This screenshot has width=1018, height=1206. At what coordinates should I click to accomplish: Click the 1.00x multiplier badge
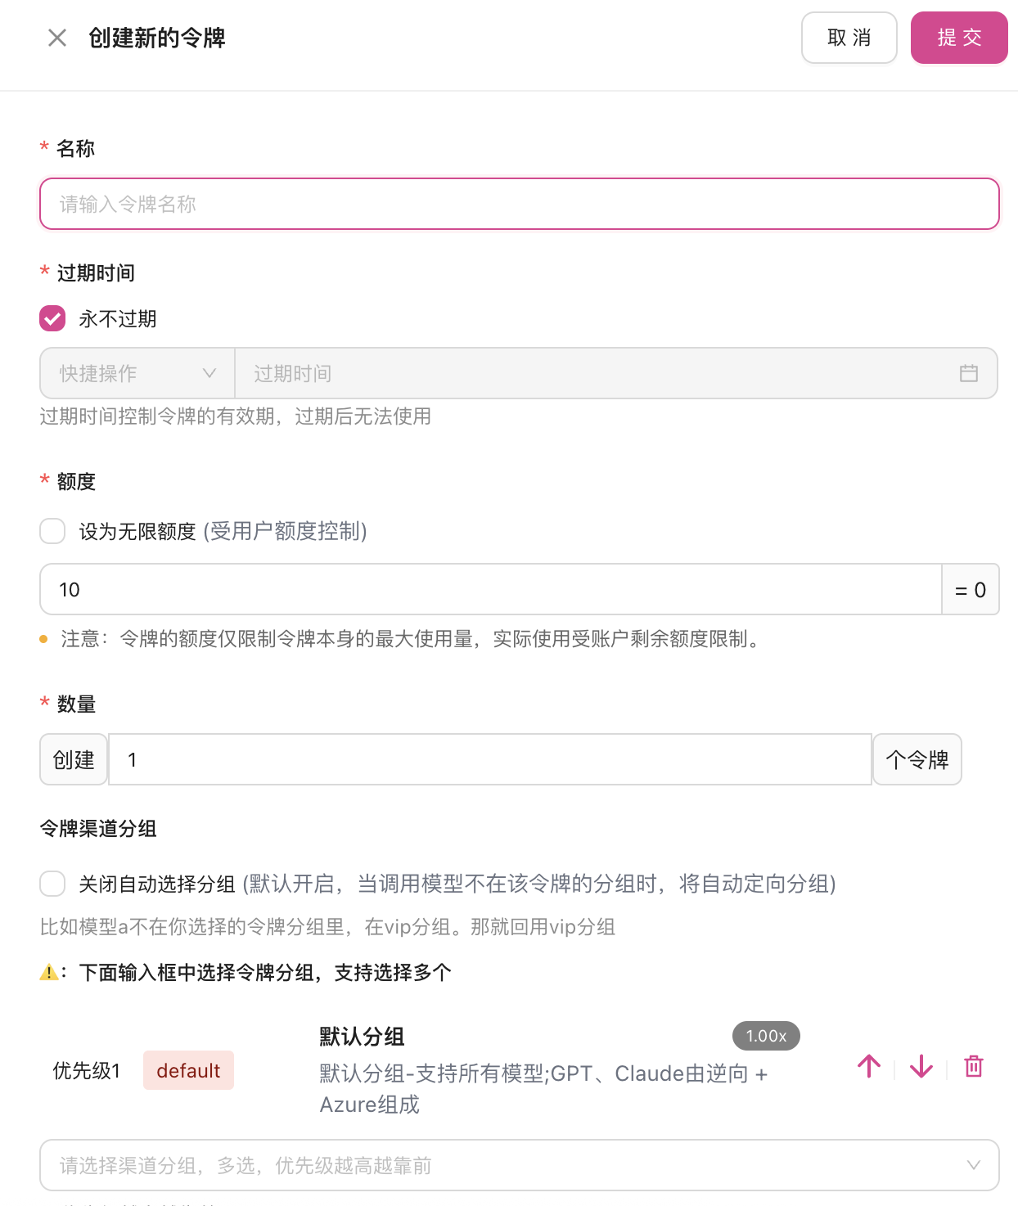click(x=766, y=1036)
